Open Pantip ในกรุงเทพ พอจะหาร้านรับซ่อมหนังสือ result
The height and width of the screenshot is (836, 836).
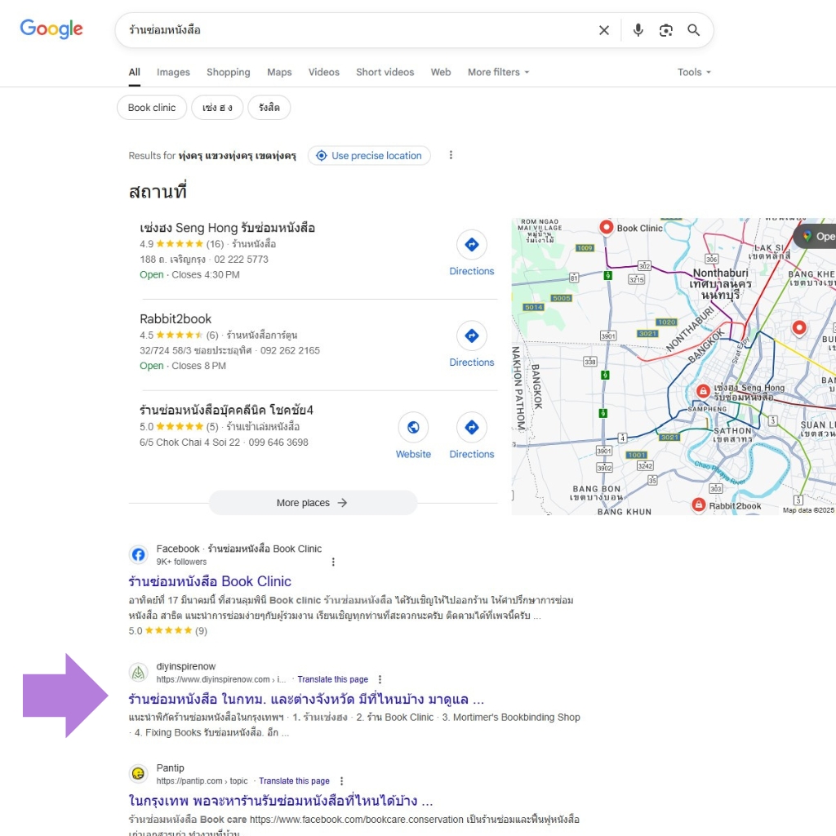tap(281, 801)
